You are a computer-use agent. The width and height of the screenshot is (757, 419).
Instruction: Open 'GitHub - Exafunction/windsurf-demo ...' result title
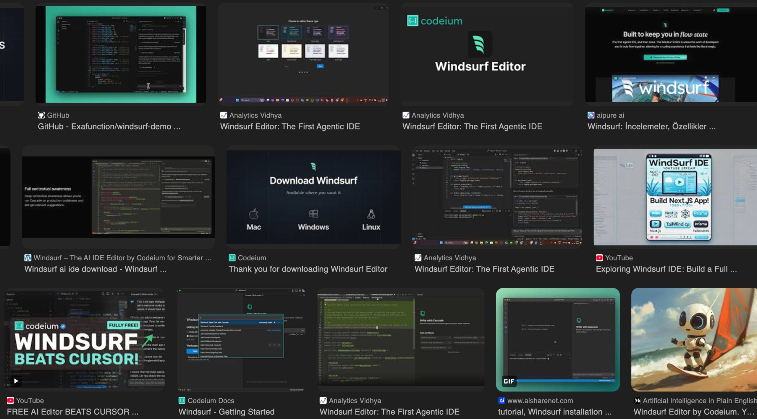click(x=109, y=126)
